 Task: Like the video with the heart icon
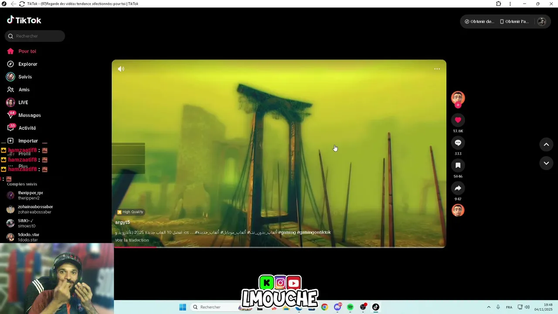tap(458, 120)
